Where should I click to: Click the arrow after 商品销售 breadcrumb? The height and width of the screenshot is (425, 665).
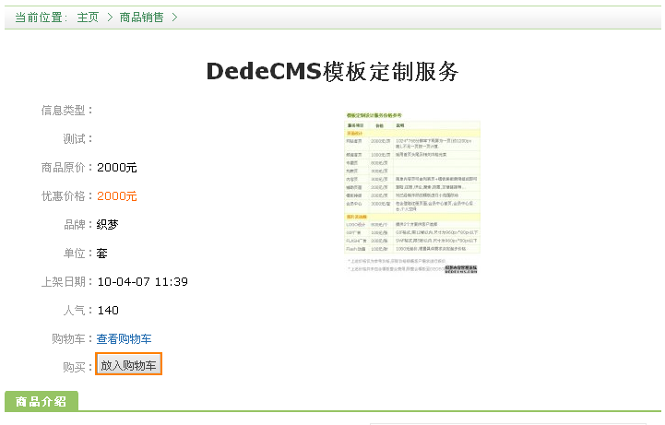pyautogui.click(x=175, y=18)
